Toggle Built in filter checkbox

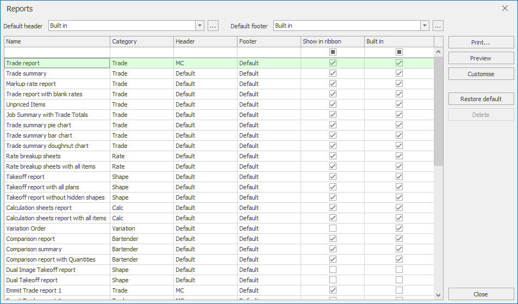click(x=399, y=52)
